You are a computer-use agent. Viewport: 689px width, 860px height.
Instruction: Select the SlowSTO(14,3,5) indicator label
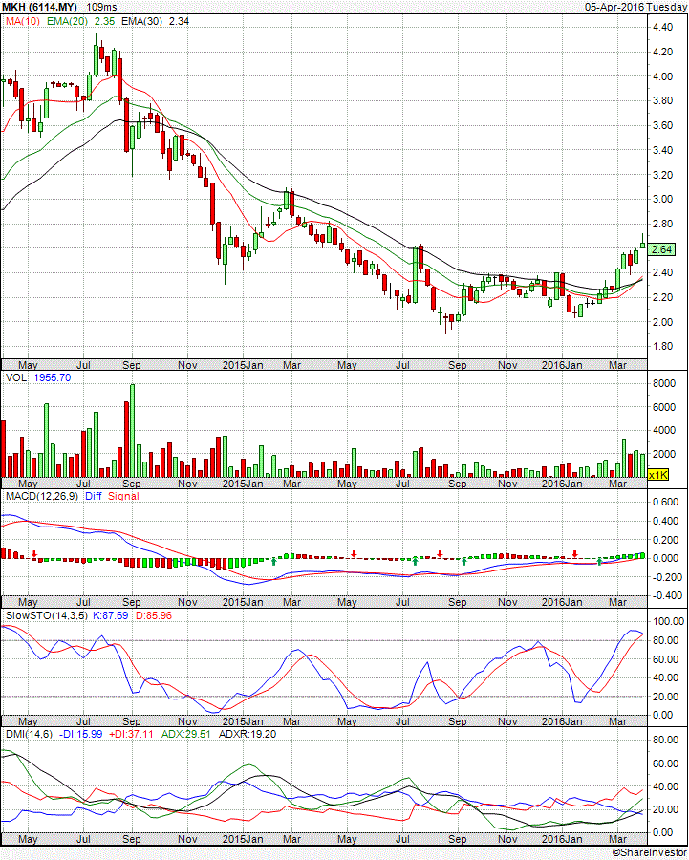point(47,616)
